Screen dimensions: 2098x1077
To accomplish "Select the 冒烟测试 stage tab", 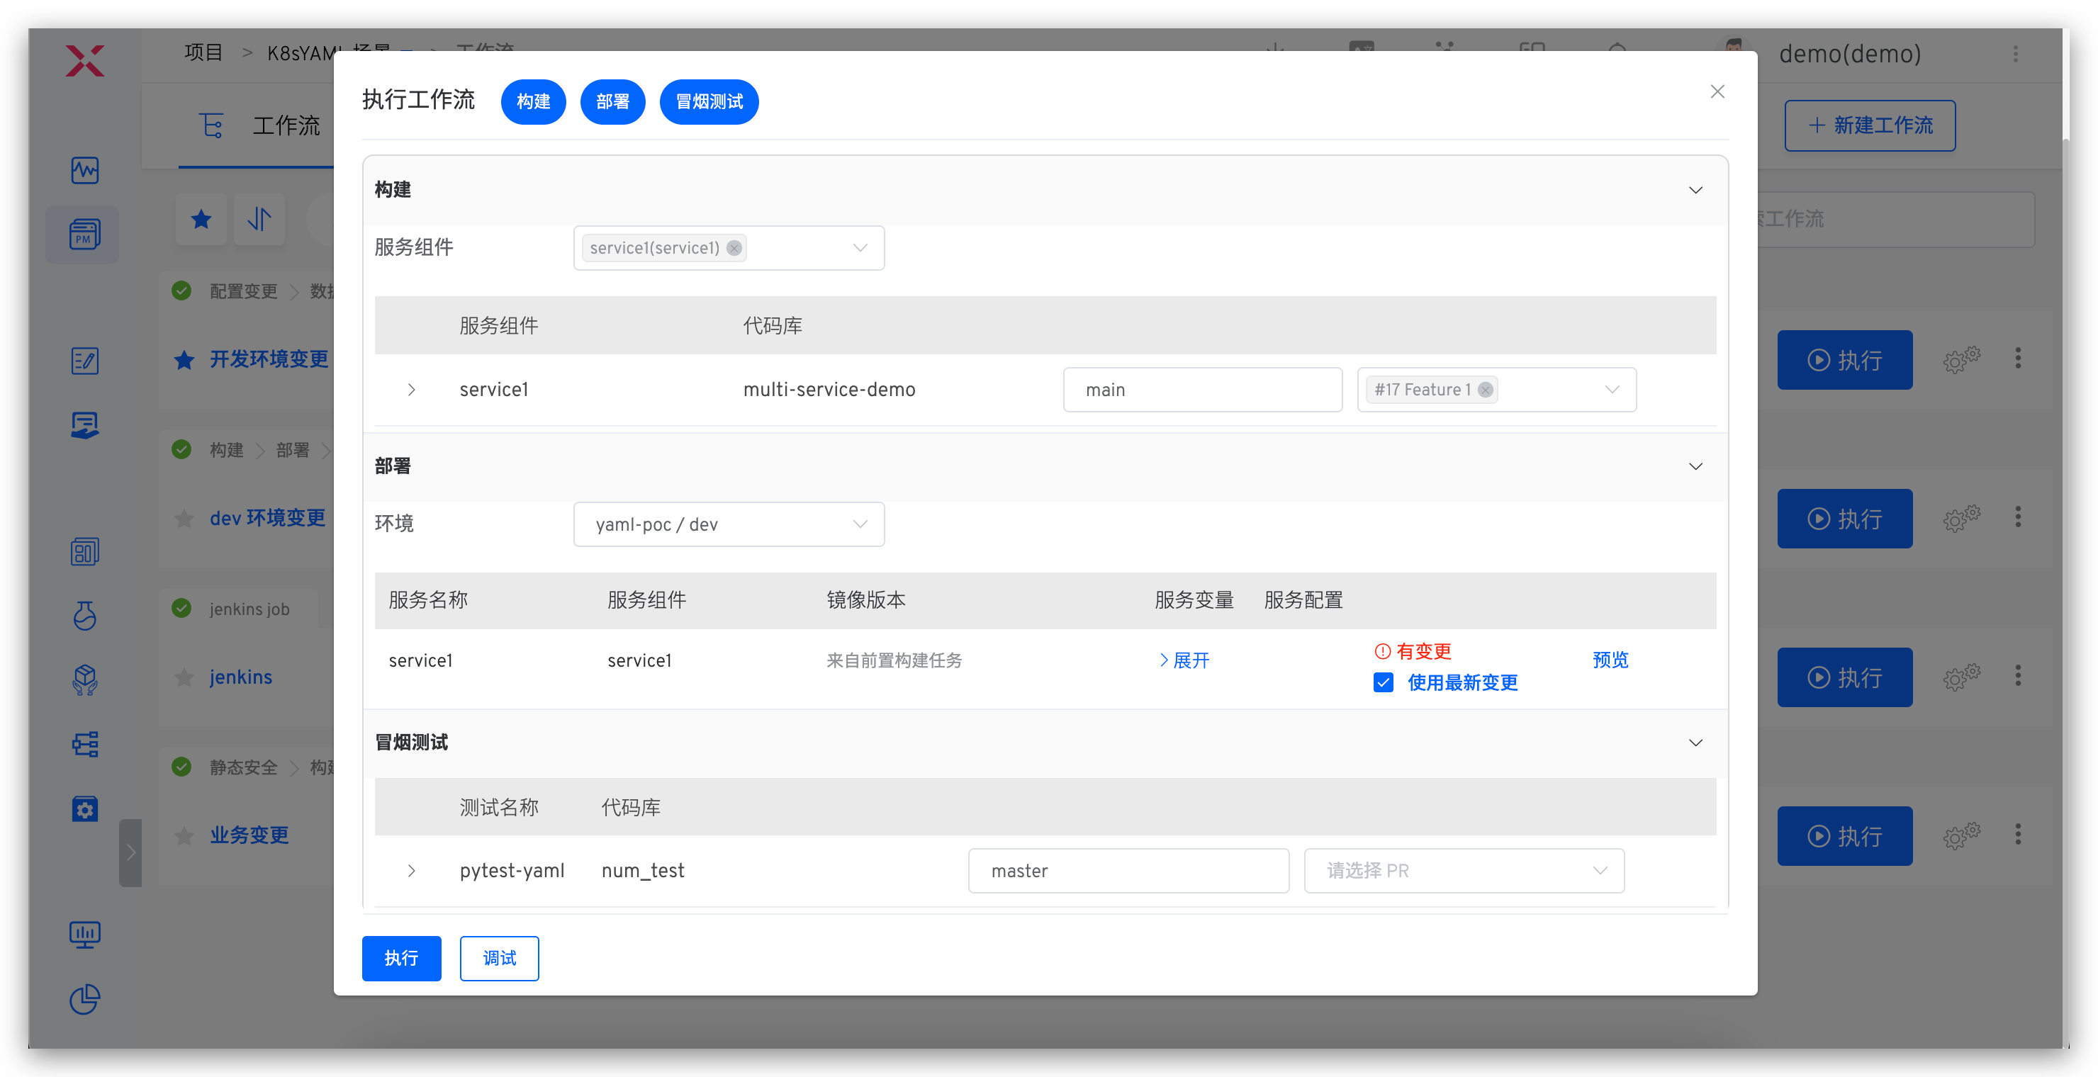I will pos(709,102).
